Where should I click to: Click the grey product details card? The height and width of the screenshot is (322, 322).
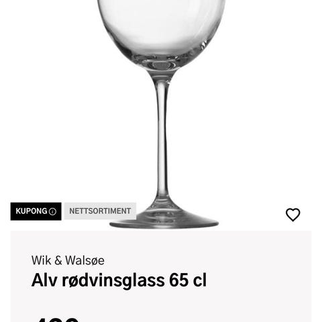point(161,276)
